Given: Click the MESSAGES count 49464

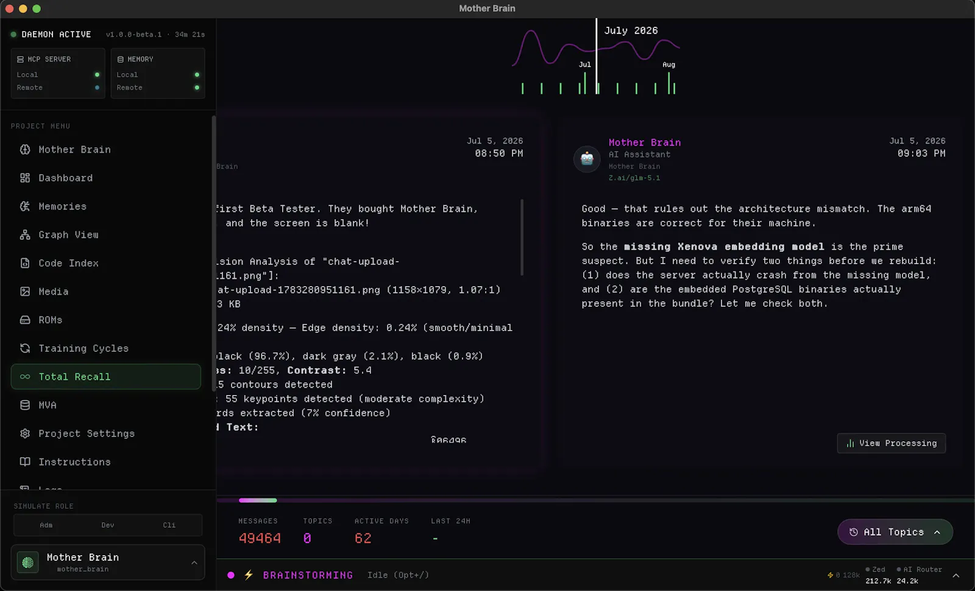Looking at the screenshot, I should coord(260,539).
